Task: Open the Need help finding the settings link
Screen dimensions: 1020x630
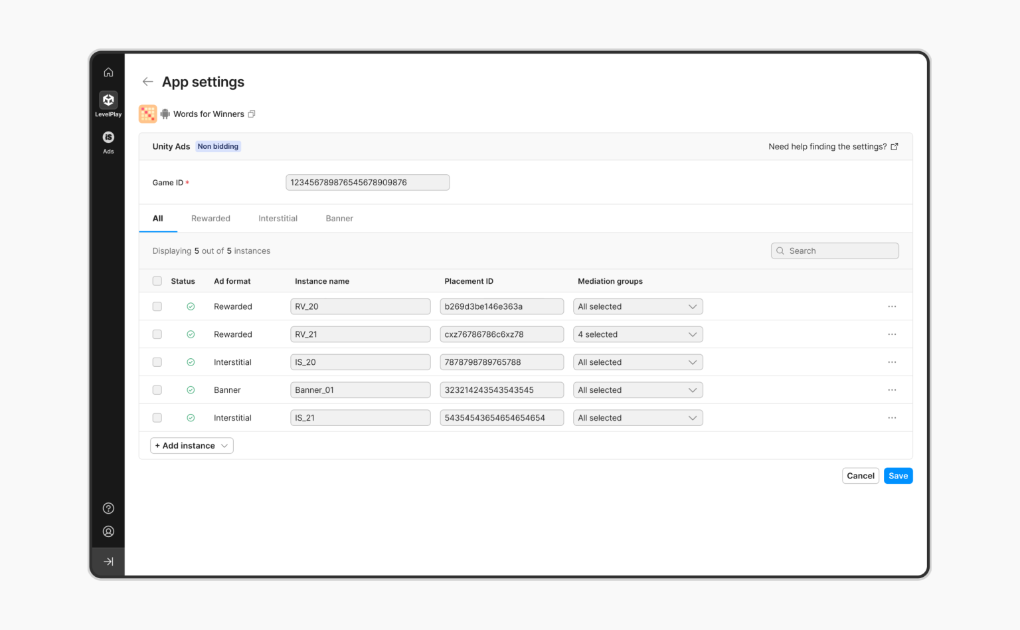Action: click(827, 146)
